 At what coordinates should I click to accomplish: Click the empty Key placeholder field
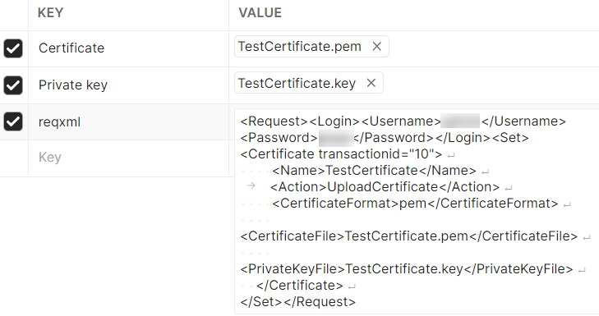(128, 158)
